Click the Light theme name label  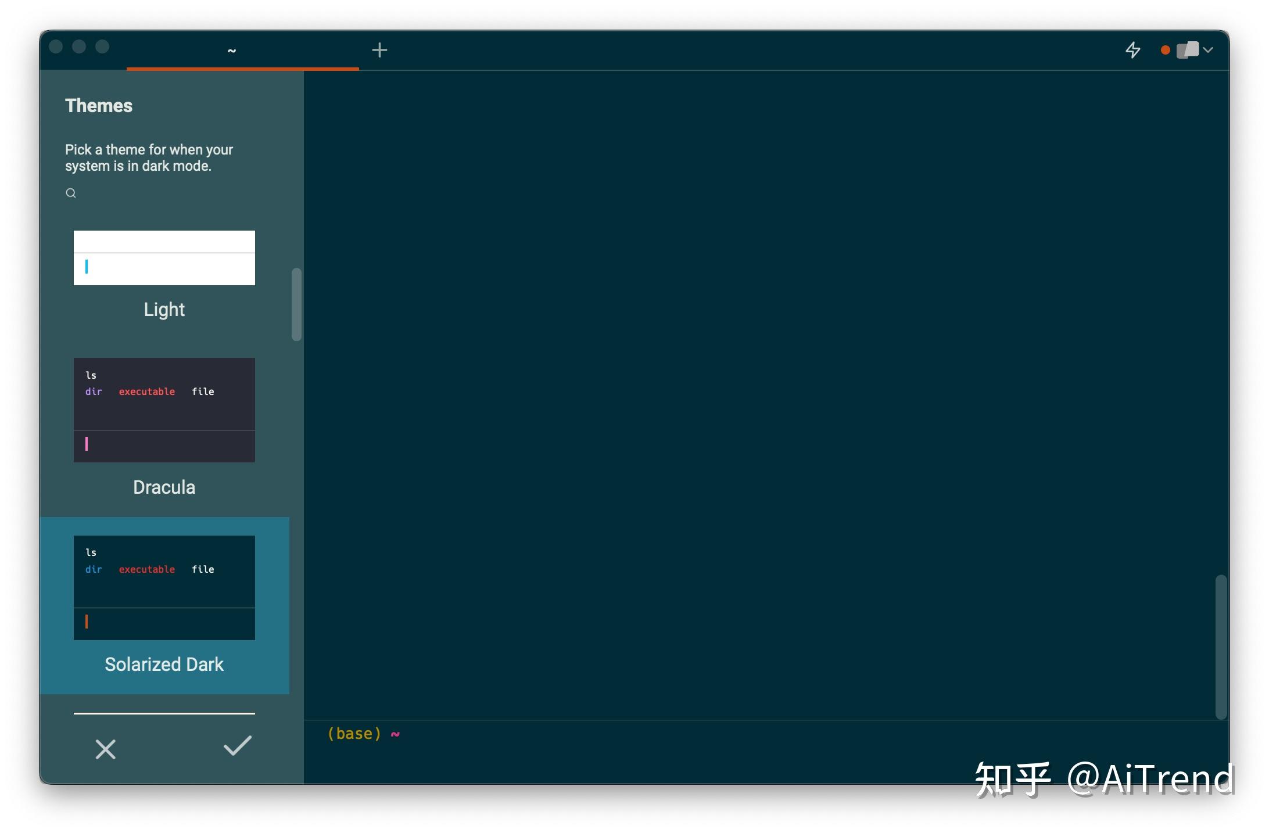tap(164, 309)
